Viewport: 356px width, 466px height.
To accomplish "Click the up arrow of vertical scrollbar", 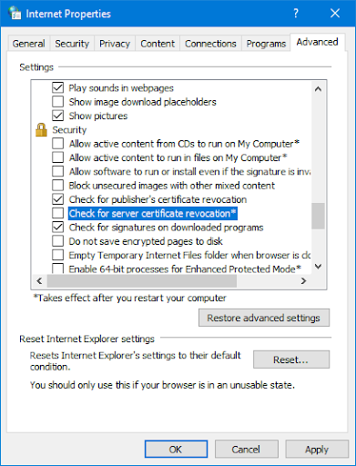I will click(x=318, y=89).
